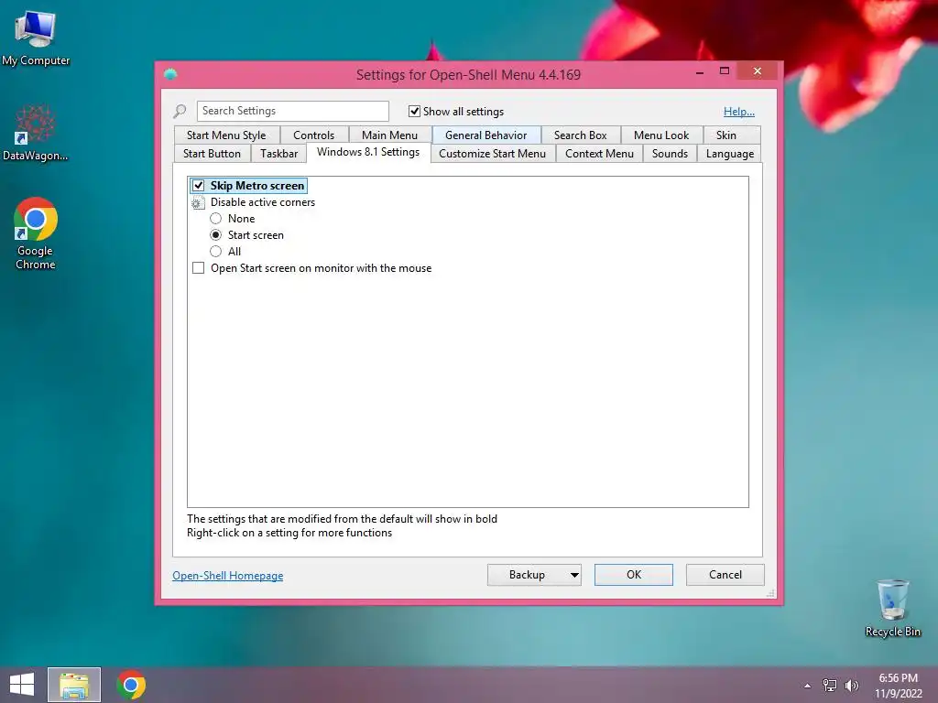Image resolution: width=938 pixels, height=703 pixels.
Task: Maximize the Open-Shell settings window
Action: [725, 71]
